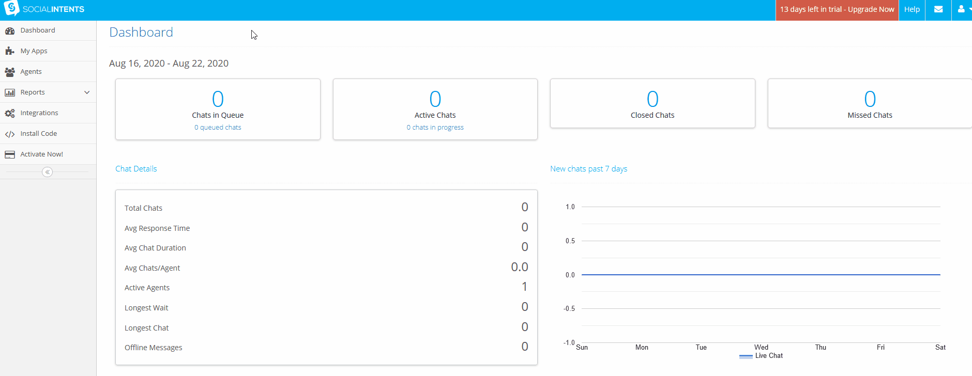Screen dimensions: 972x376
Task: Click the Longest Wait label
Action: pos(146,308)
